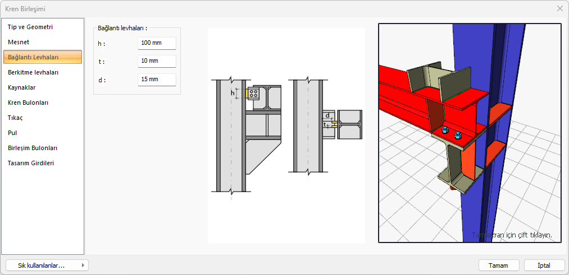Click the h value input field

(157, 43)
